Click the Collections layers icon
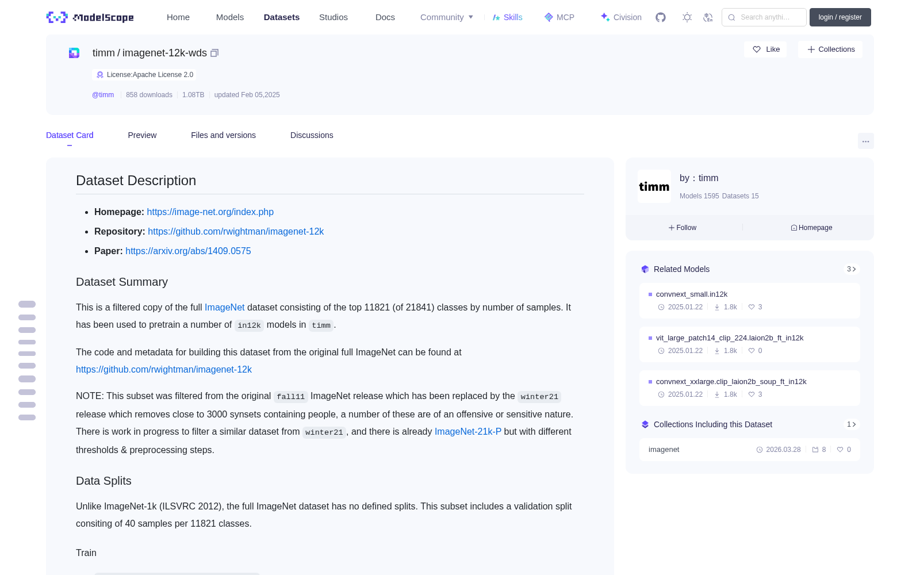 click(645, 424)
